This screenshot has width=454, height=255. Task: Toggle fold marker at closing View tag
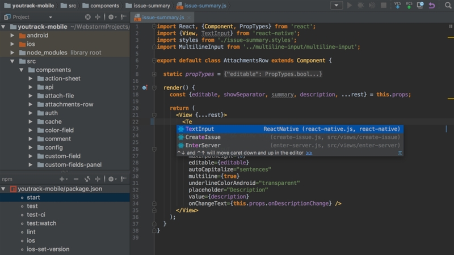tap(154, 210)
